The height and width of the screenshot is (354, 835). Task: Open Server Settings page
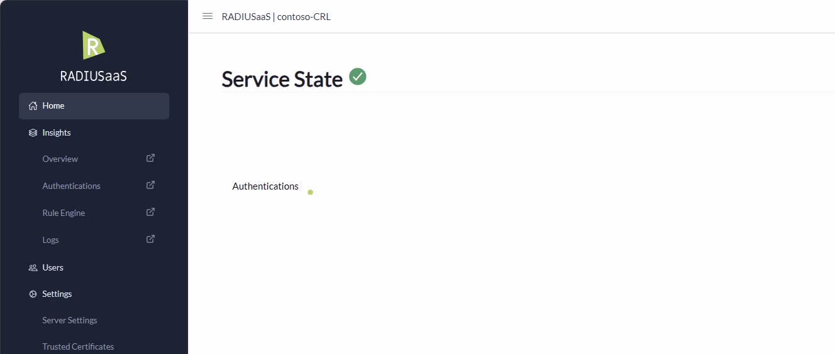70,321
